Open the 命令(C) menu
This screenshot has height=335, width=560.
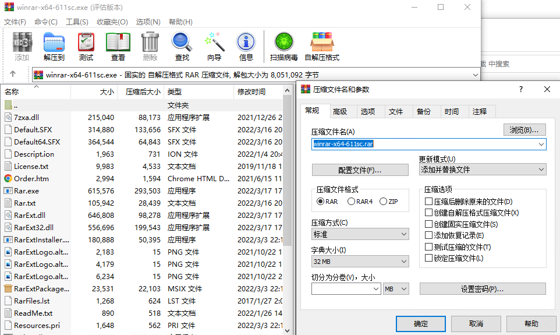46,22
